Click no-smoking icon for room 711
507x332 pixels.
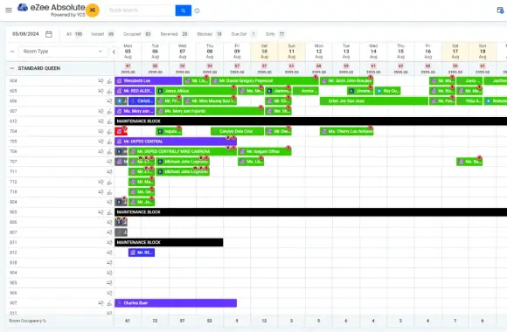tap(109, 171)
